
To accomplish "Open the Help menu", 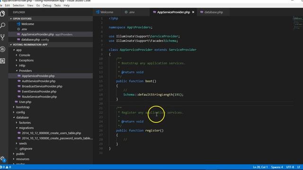I will (x=67, y=5).
